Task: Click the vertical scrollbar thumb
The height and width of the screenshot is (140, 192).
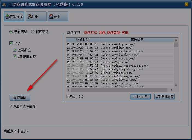Action: pyautogui.click(x=176, y=45)
